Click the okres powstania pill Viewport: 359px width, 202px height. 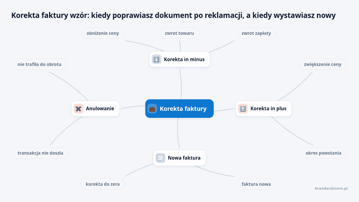pyautogui.click(x=323, y=153)
